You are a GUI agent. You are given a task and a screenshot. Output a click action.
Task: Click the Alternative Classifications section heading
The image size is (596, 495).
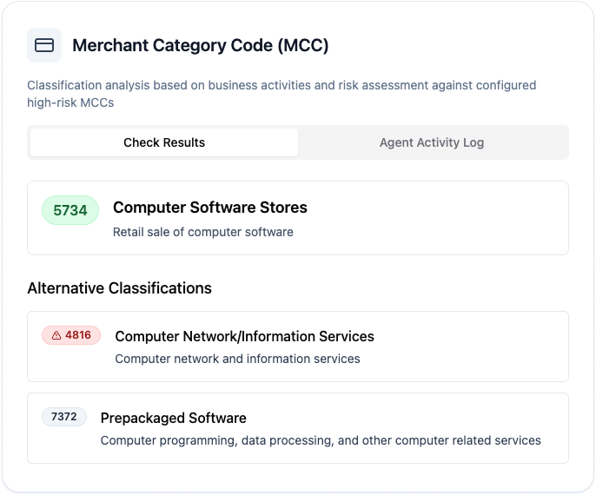pyautogui.click(x=119, y=287)
